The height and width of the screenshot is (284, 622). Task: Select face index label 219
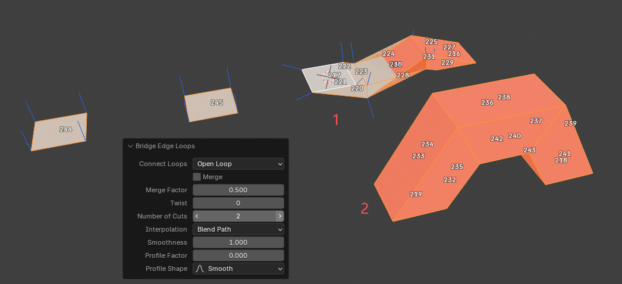pos(416,194)
